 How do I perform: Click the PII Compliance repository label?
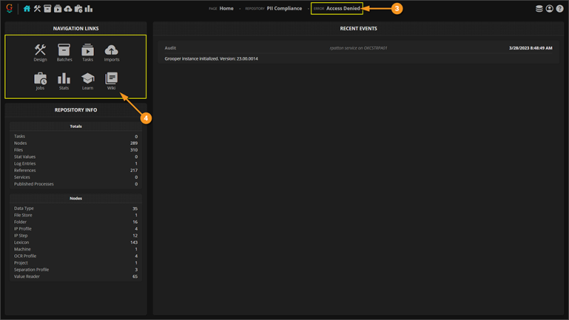point(284,9)
